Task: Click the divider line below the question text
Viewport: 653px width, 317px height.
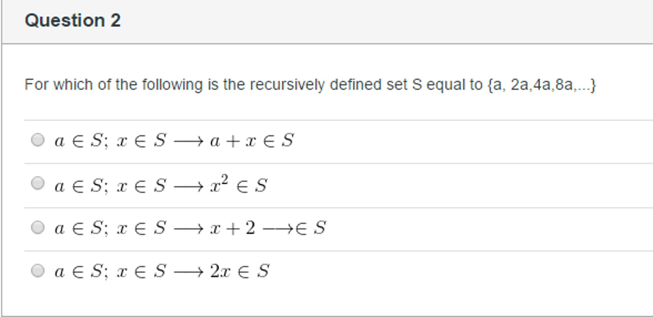Action: (x=319, y=120)
